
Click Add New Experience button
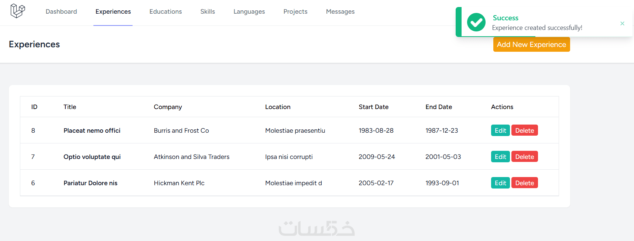[531, 45]
